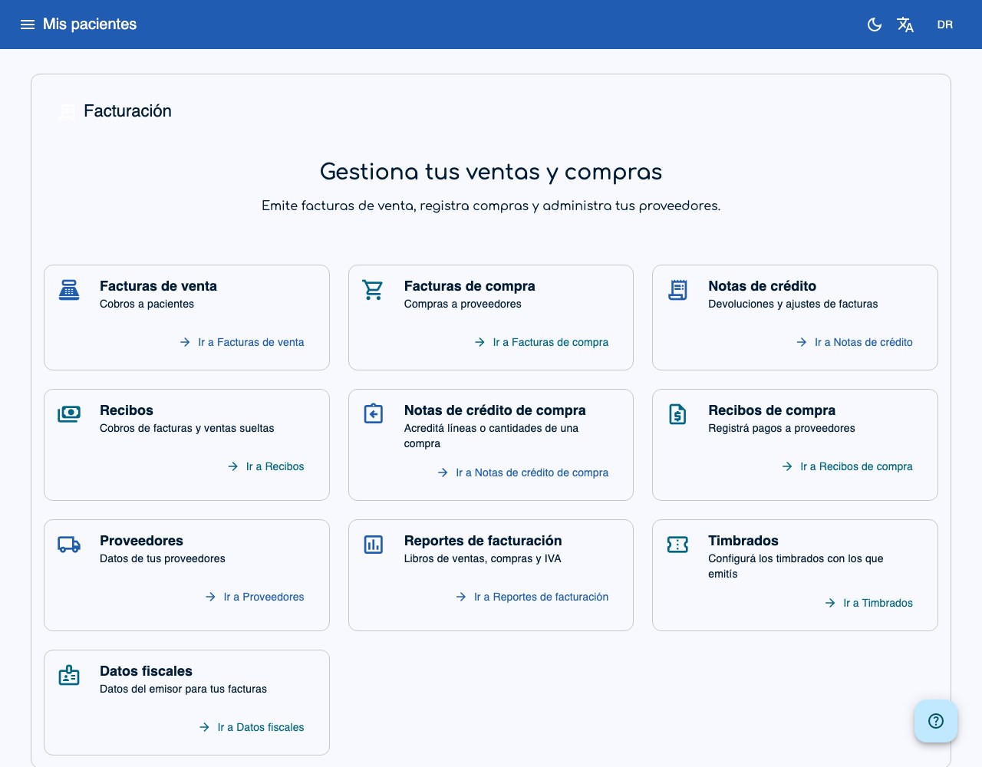Click the clipboard return icon for Notas de crédito de compra
The image size is (982, 767).
373,414
